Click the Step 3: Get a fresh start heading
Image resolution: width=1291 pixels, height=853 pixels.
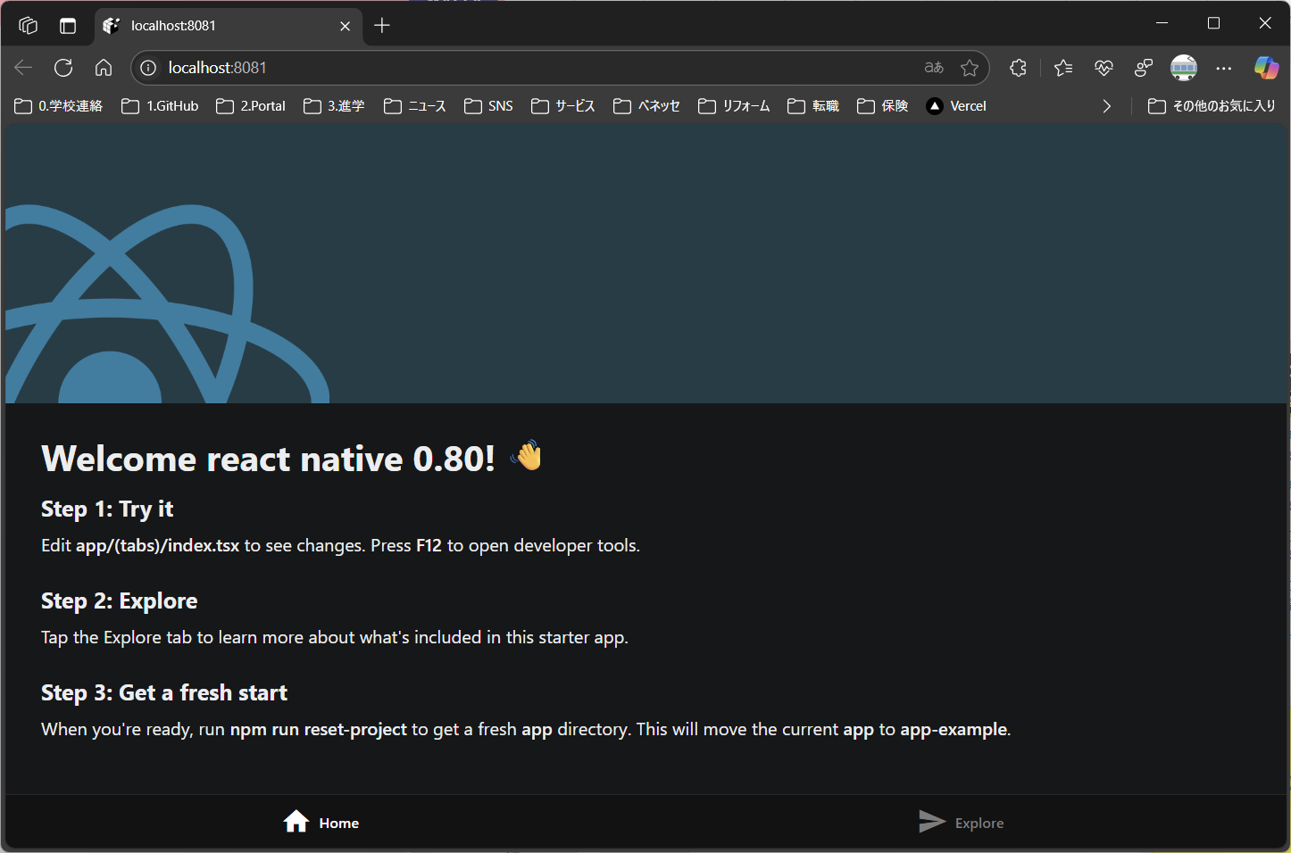[164, 692]
